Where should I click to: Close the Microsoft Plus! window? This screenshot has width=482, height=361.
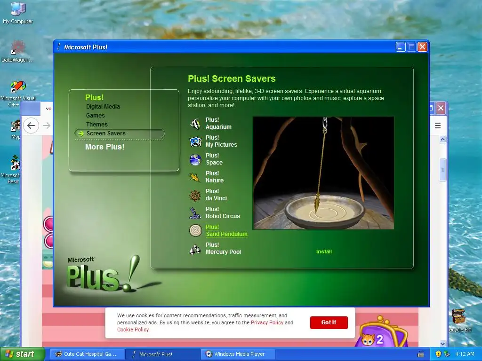422,47
